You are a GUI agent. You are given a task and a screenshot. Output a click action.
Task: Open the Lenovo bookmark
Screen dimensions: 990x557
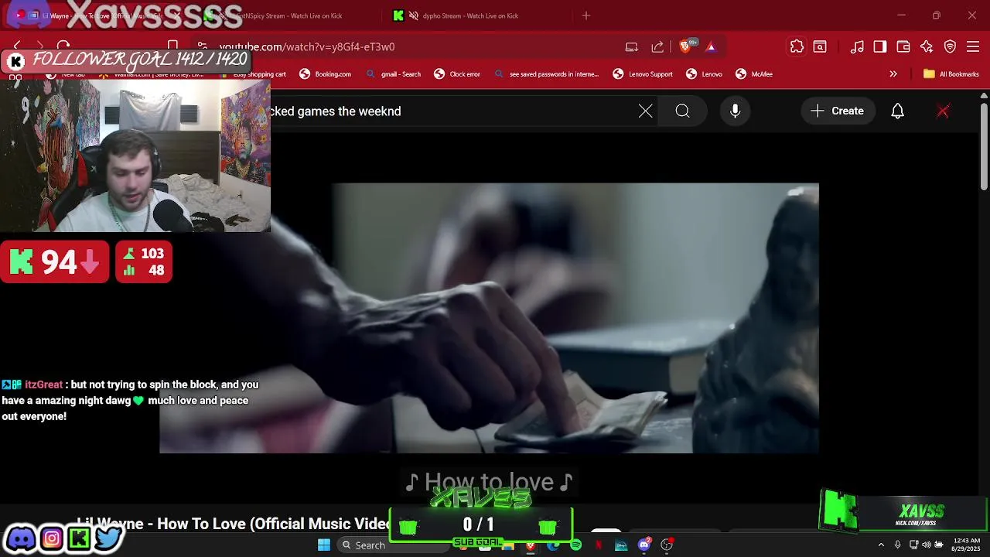tap(704, 74)
